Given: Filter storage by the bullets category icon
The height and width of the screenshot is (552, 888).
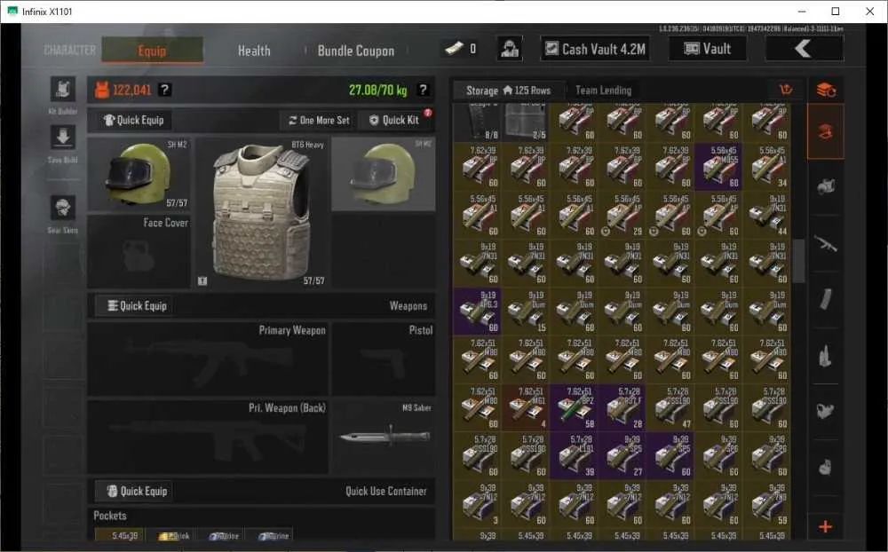Looking at the screenshot, I should pyautogui.click(x=826, y=356).
